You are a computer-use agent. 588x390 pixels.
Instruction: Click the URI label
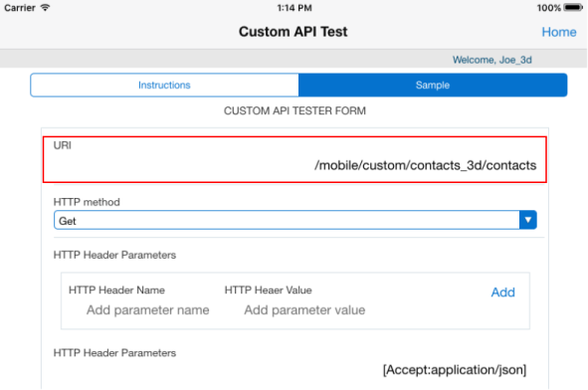point(63,145)
